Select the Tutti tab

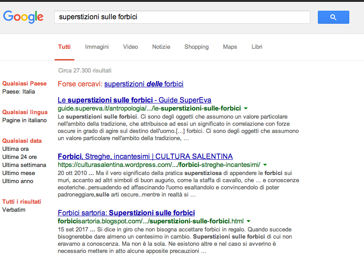pyautogui.click(x=64, y=47)
